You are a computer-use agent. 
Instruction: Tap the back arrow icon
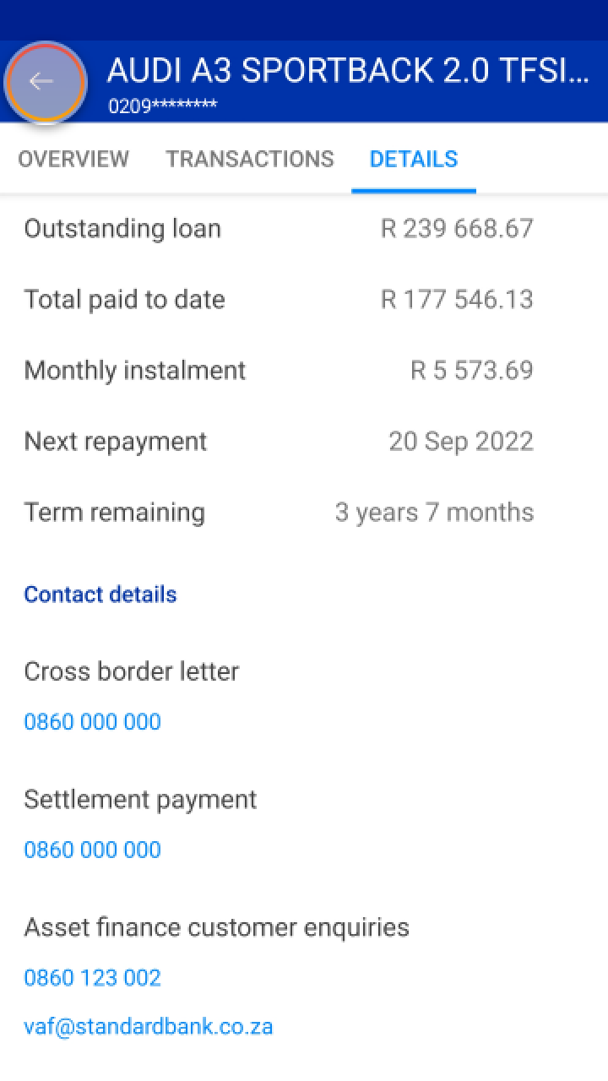tap(41, 81)
